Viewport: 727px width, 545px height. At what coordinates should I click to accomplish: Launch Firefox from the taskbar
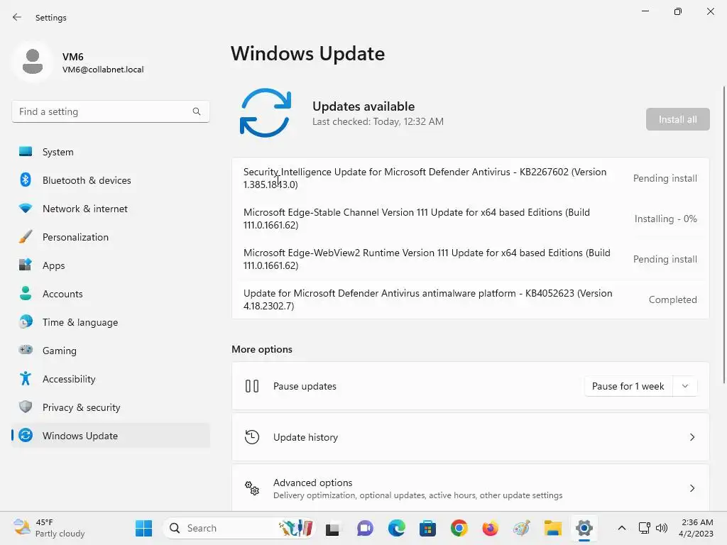pos(490,528)
